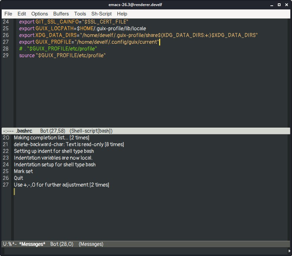Open the Sh-Script menu
The image size is (292, 256).
tap(101, 14)
